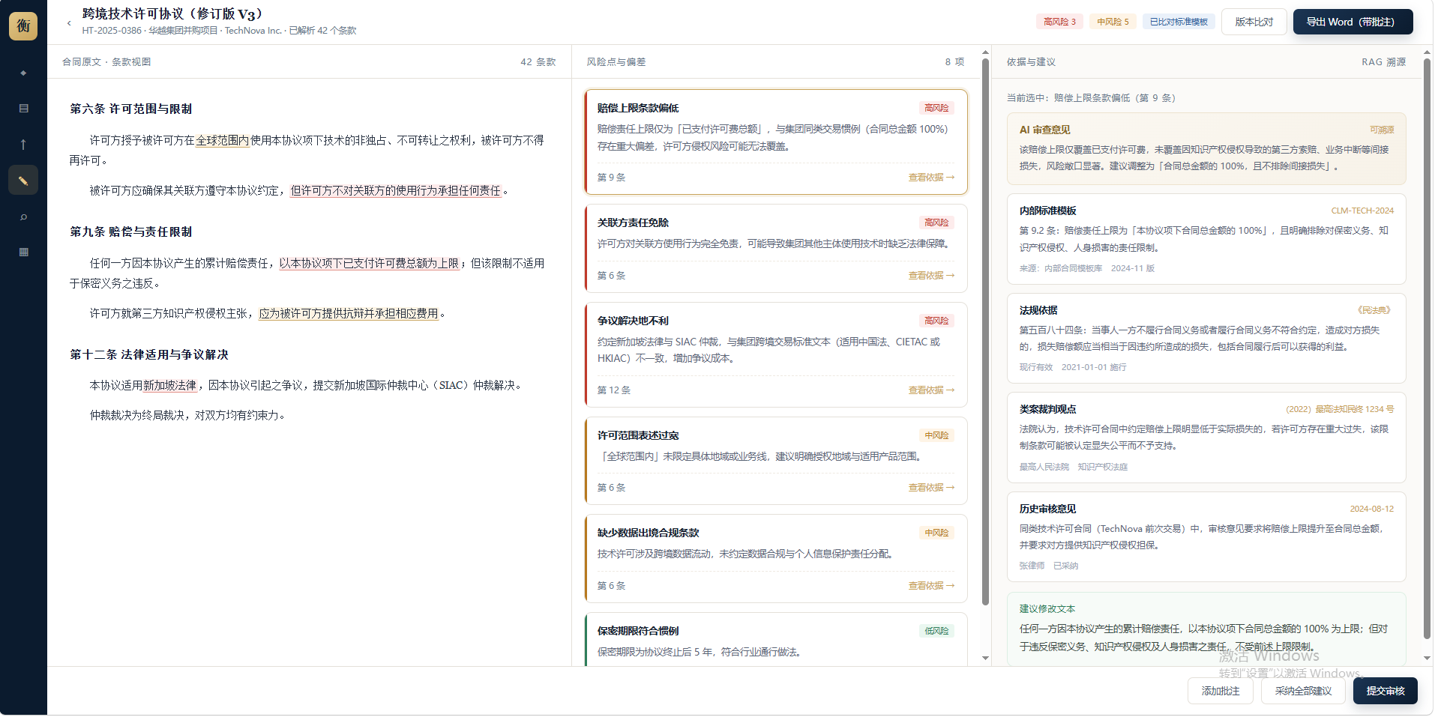This screenshot has height=717, width=1435.
Task: Open the document list icon in the sidebar
Action: tap(23, 109)
